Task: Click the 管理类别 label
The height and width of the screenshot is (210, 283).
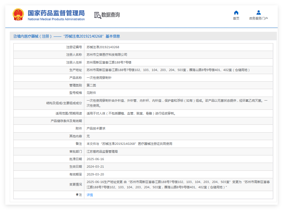Action: (x=76, y=85)
